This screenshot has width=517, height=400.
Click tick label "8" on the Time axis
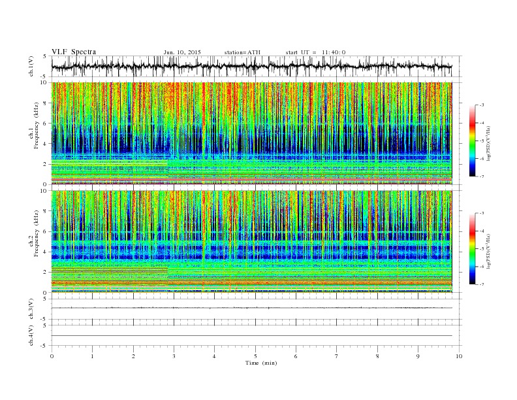click(377, 356)
